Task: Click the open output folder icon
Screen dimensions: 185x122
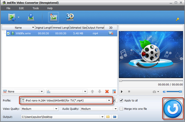Action: [x=114, y=117]
